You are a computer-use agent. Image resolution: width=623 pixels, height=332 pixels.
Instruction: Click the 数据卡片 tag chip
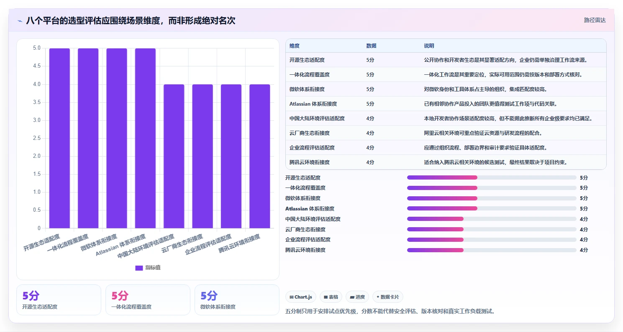(x=387, y=297)
